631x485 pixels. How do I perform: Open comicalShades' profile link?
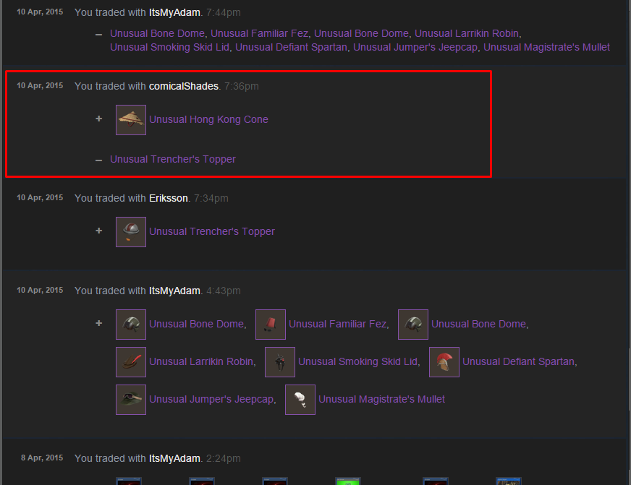coord(184,86)
